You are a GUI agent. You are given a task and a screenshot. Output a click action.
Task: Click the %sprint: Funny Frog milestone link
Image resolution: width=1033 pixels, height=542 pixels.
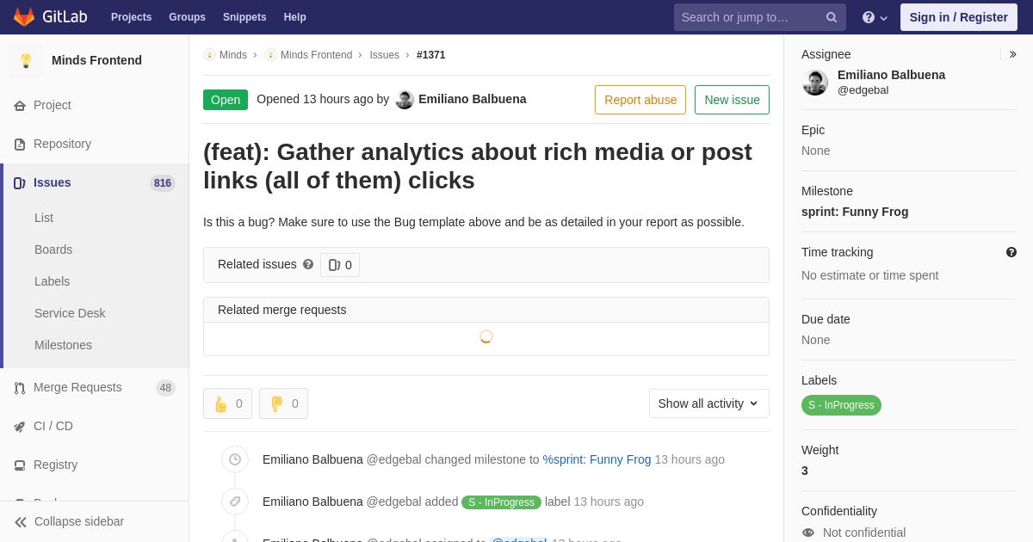[597, 459]
